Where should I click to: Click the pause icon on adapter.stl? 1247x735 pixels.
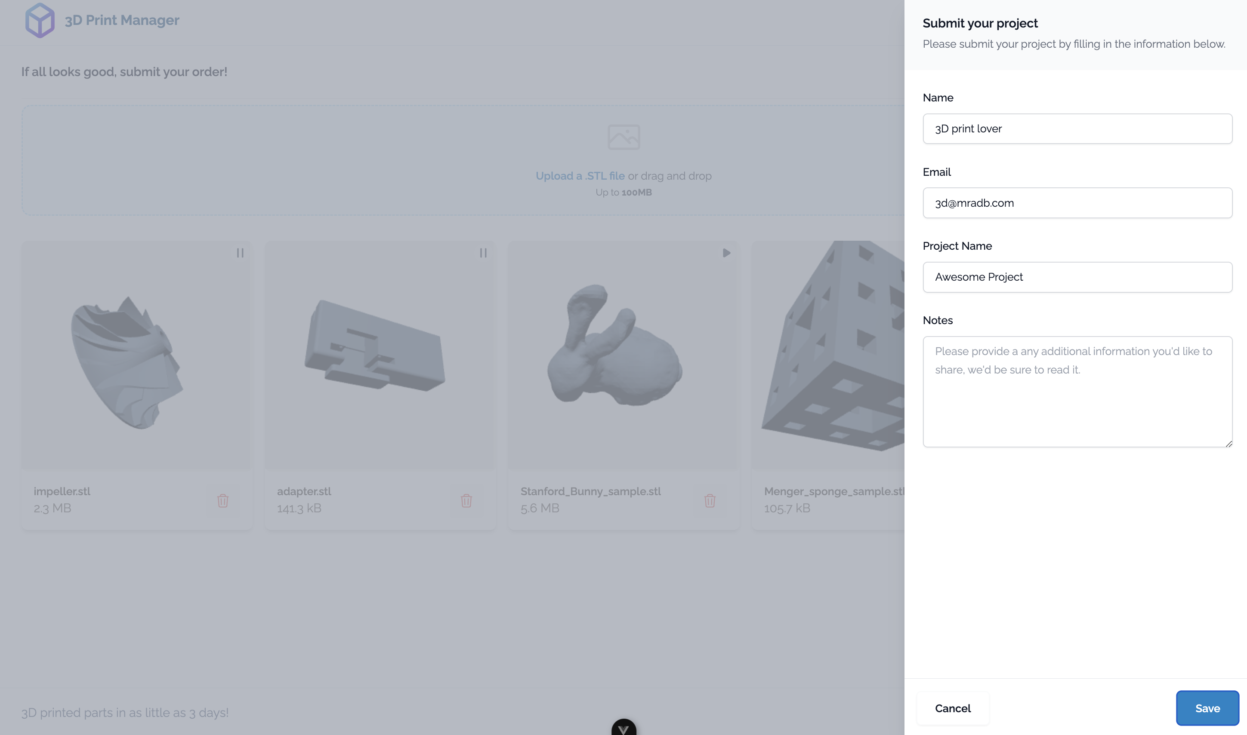[482, 253]
